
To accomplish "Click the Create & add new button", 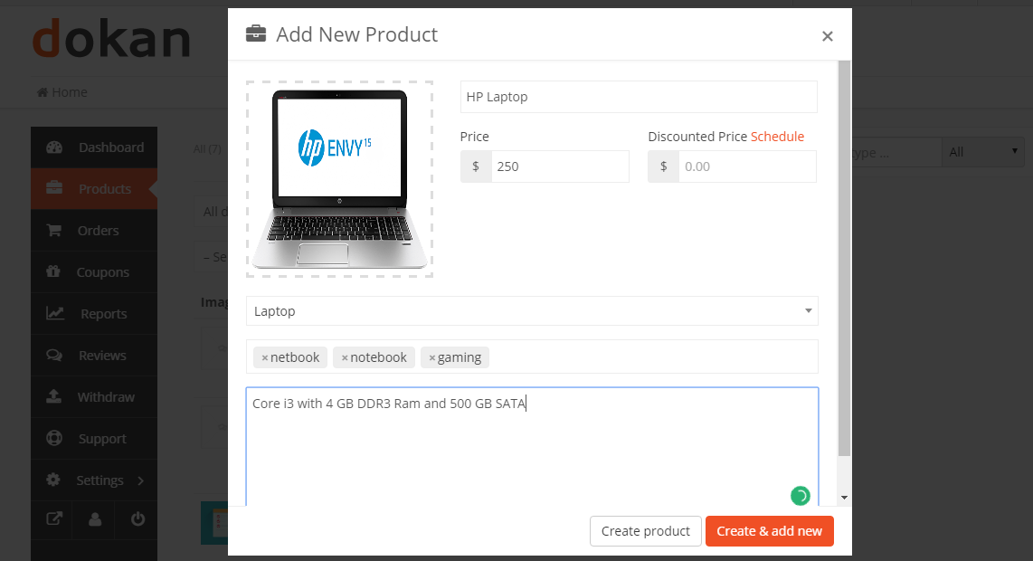I will [x=770, y=530].
